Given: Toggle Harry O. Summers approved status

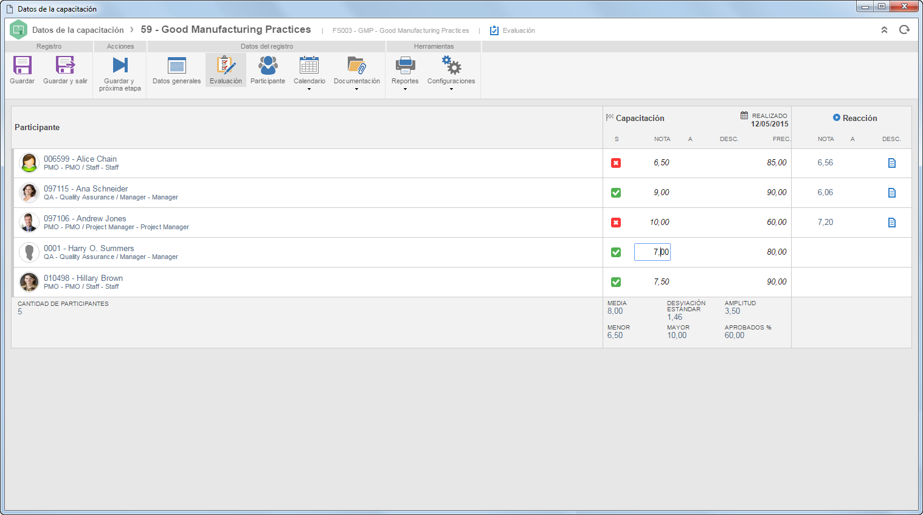Looking at the screenshot, I should [616, 252].
